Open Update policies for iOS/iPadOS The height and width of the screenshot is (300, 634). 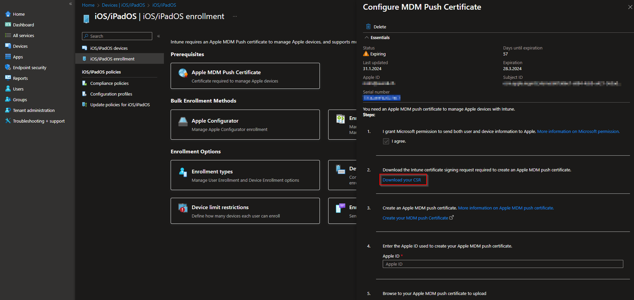pyautogui.click(x=120, y=105)
